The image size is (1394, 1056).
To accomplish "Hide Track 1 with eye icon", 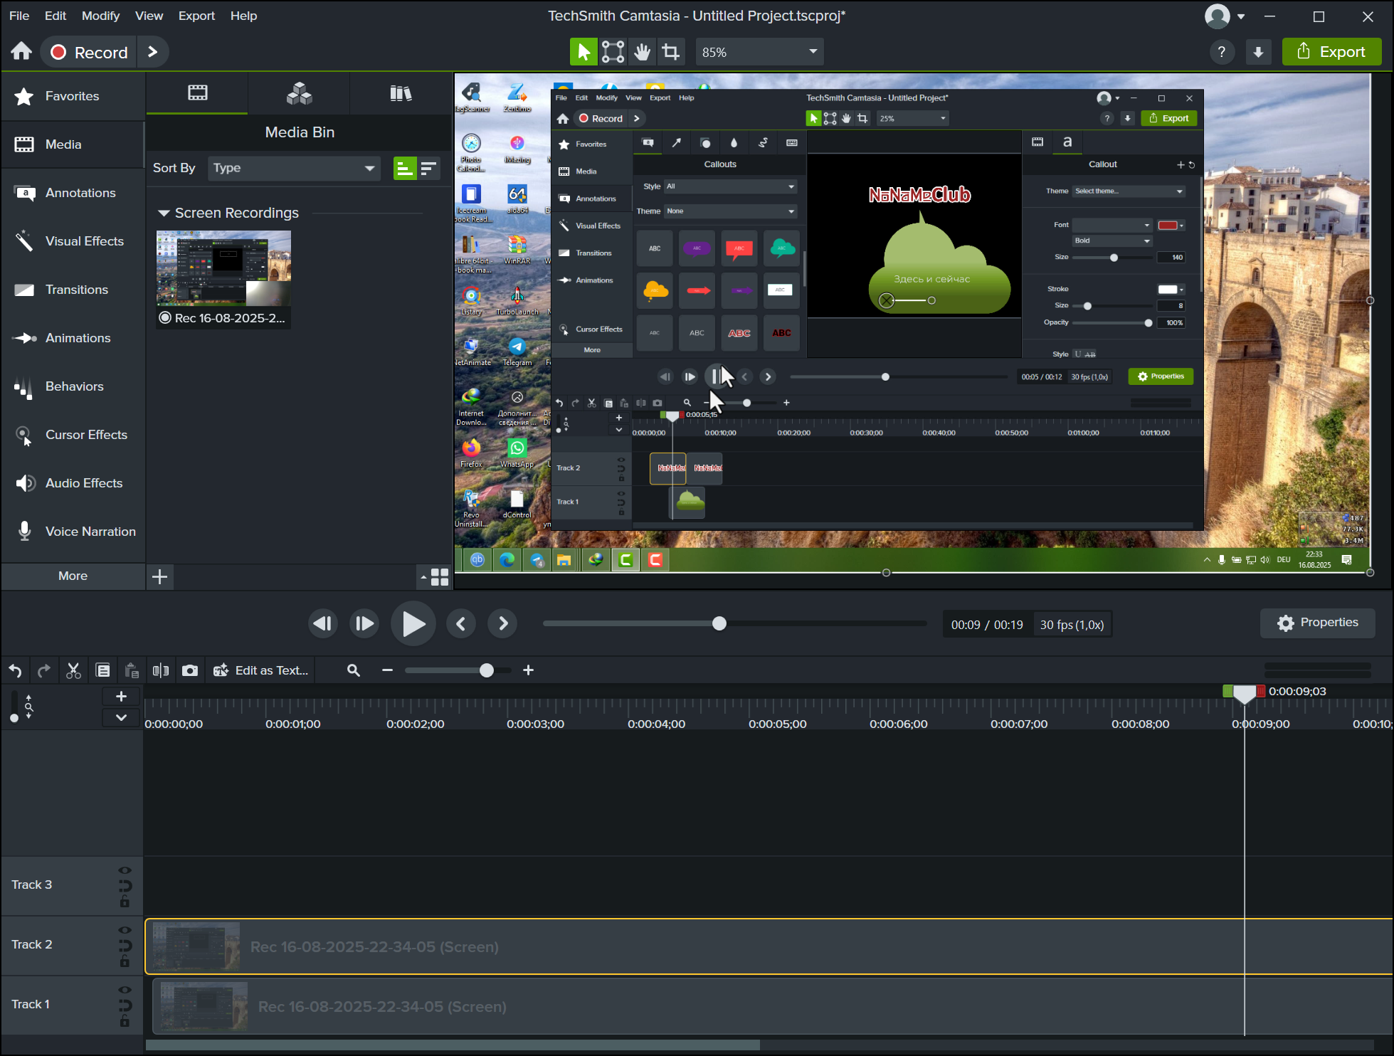I will point(125,990).
